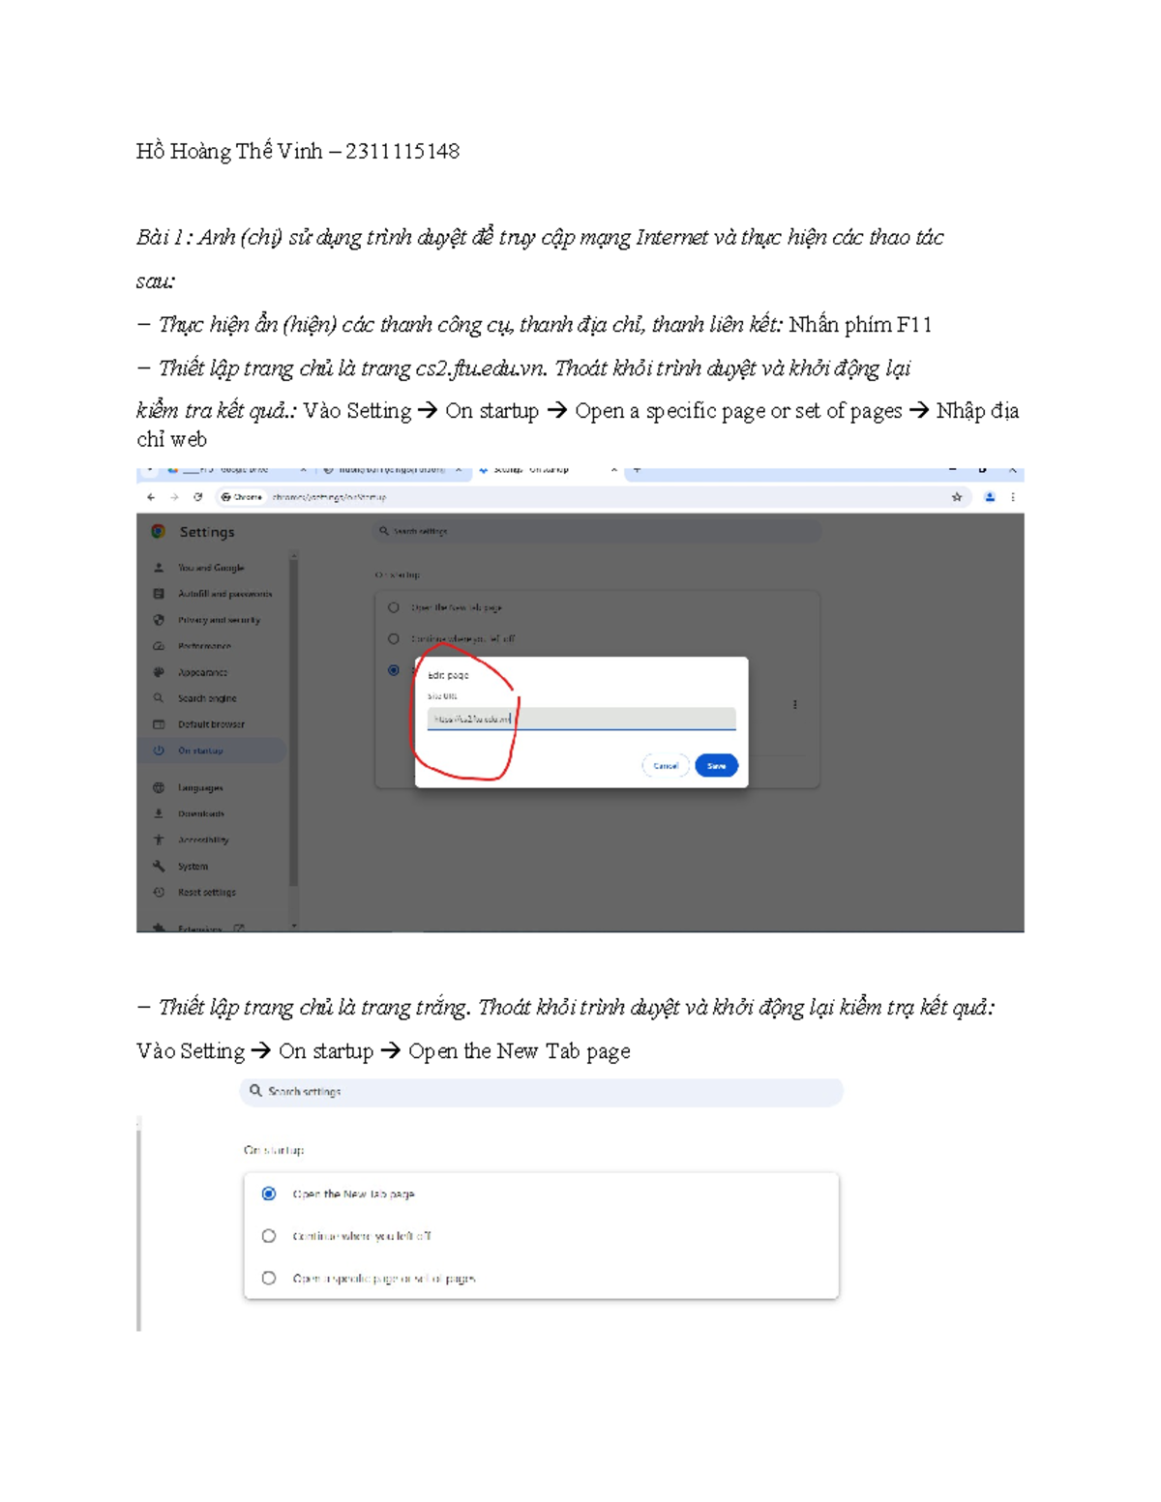The height and width of the screenshot is (1502, 1161).
Task: Click the Downloads arrow icon in sidebar
Action: pyautogui.click(x=159, y=814)
